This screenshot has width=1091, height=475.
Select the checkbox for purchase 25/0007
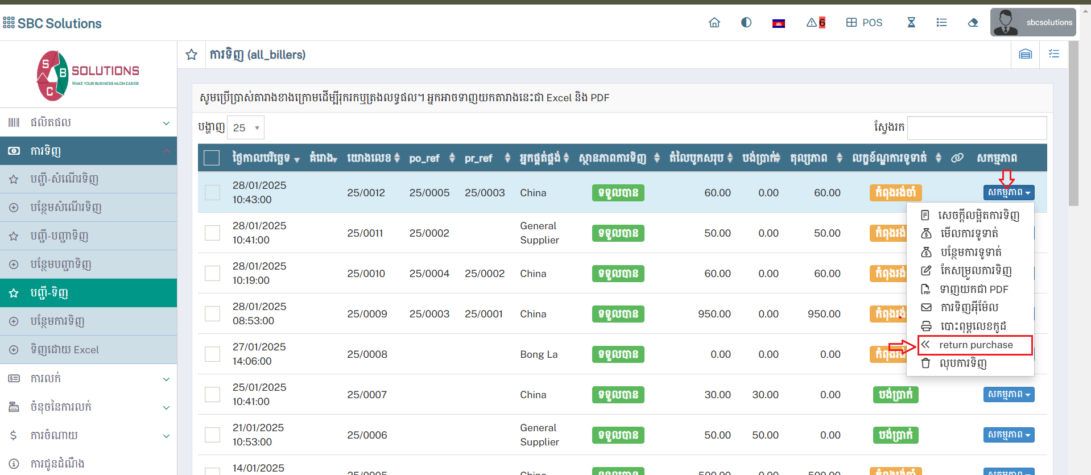pyautogui.click(x=212, y=394)
